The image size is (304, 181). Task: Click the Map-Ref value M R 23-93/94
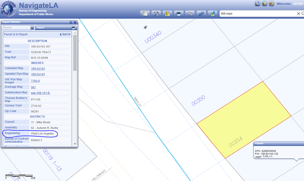pos(39,58)
